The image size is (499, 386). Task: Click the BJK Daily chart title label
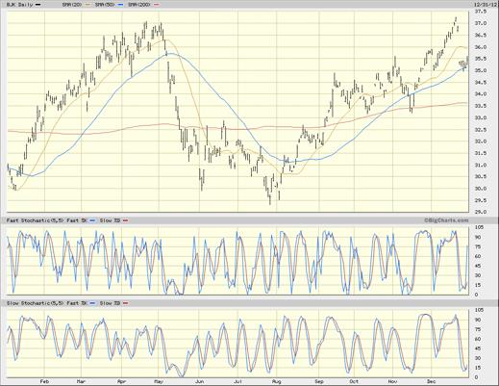[x=19, y=5]
